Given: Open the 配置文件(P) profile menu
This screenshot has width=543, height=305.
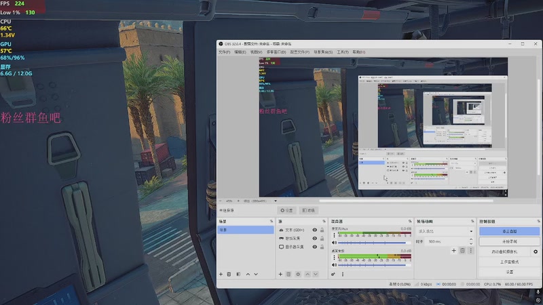Looking at the screenshot, I should click(299, 52).
